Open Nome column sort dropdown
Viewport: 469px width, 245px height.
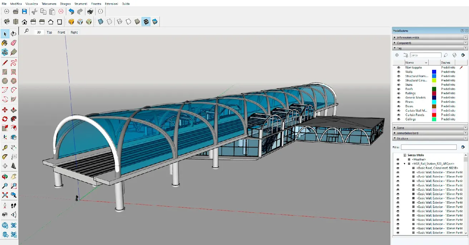(x=425, y=62)
